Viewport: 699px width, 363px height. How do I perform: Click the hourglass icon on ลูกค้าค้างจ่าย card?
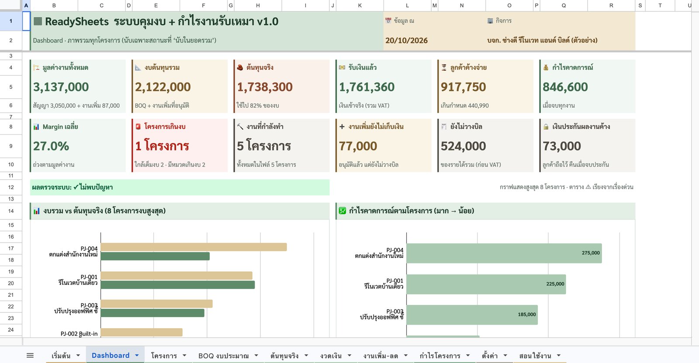click(x=444, y=68)
